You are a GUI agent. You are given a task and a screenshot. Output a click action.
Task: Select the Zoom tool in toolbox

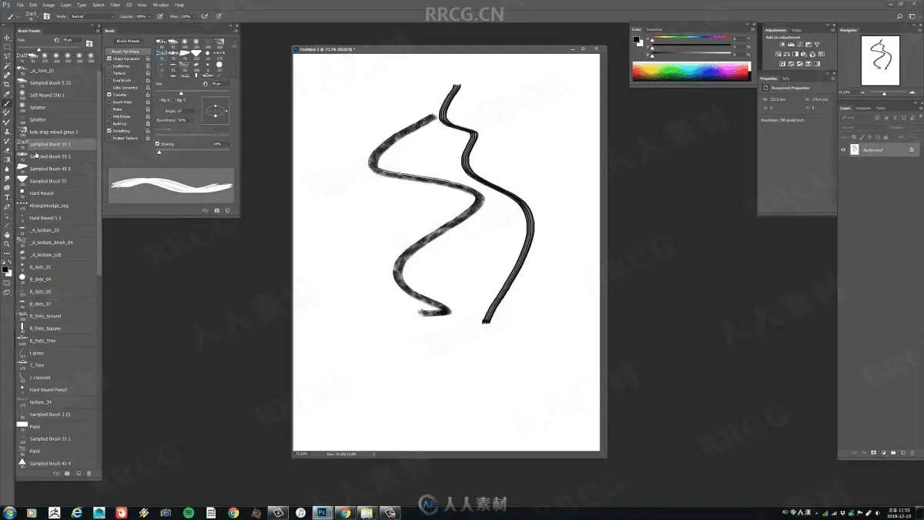(7, 244)
